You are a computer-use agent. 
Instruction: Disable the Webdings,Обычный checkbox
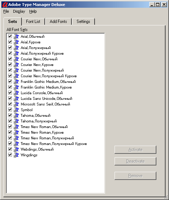tap(10, 149)
